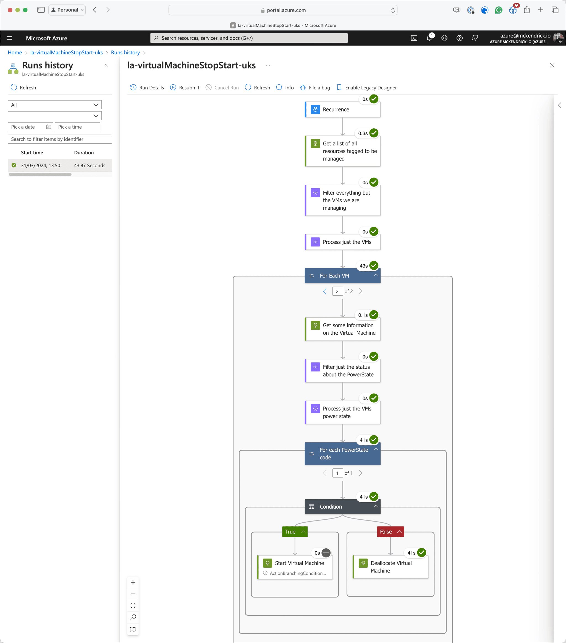Open la-virtualMachineStopStart-uks breadcrumb link
566x643 pixels.
(x=66, y=52)
